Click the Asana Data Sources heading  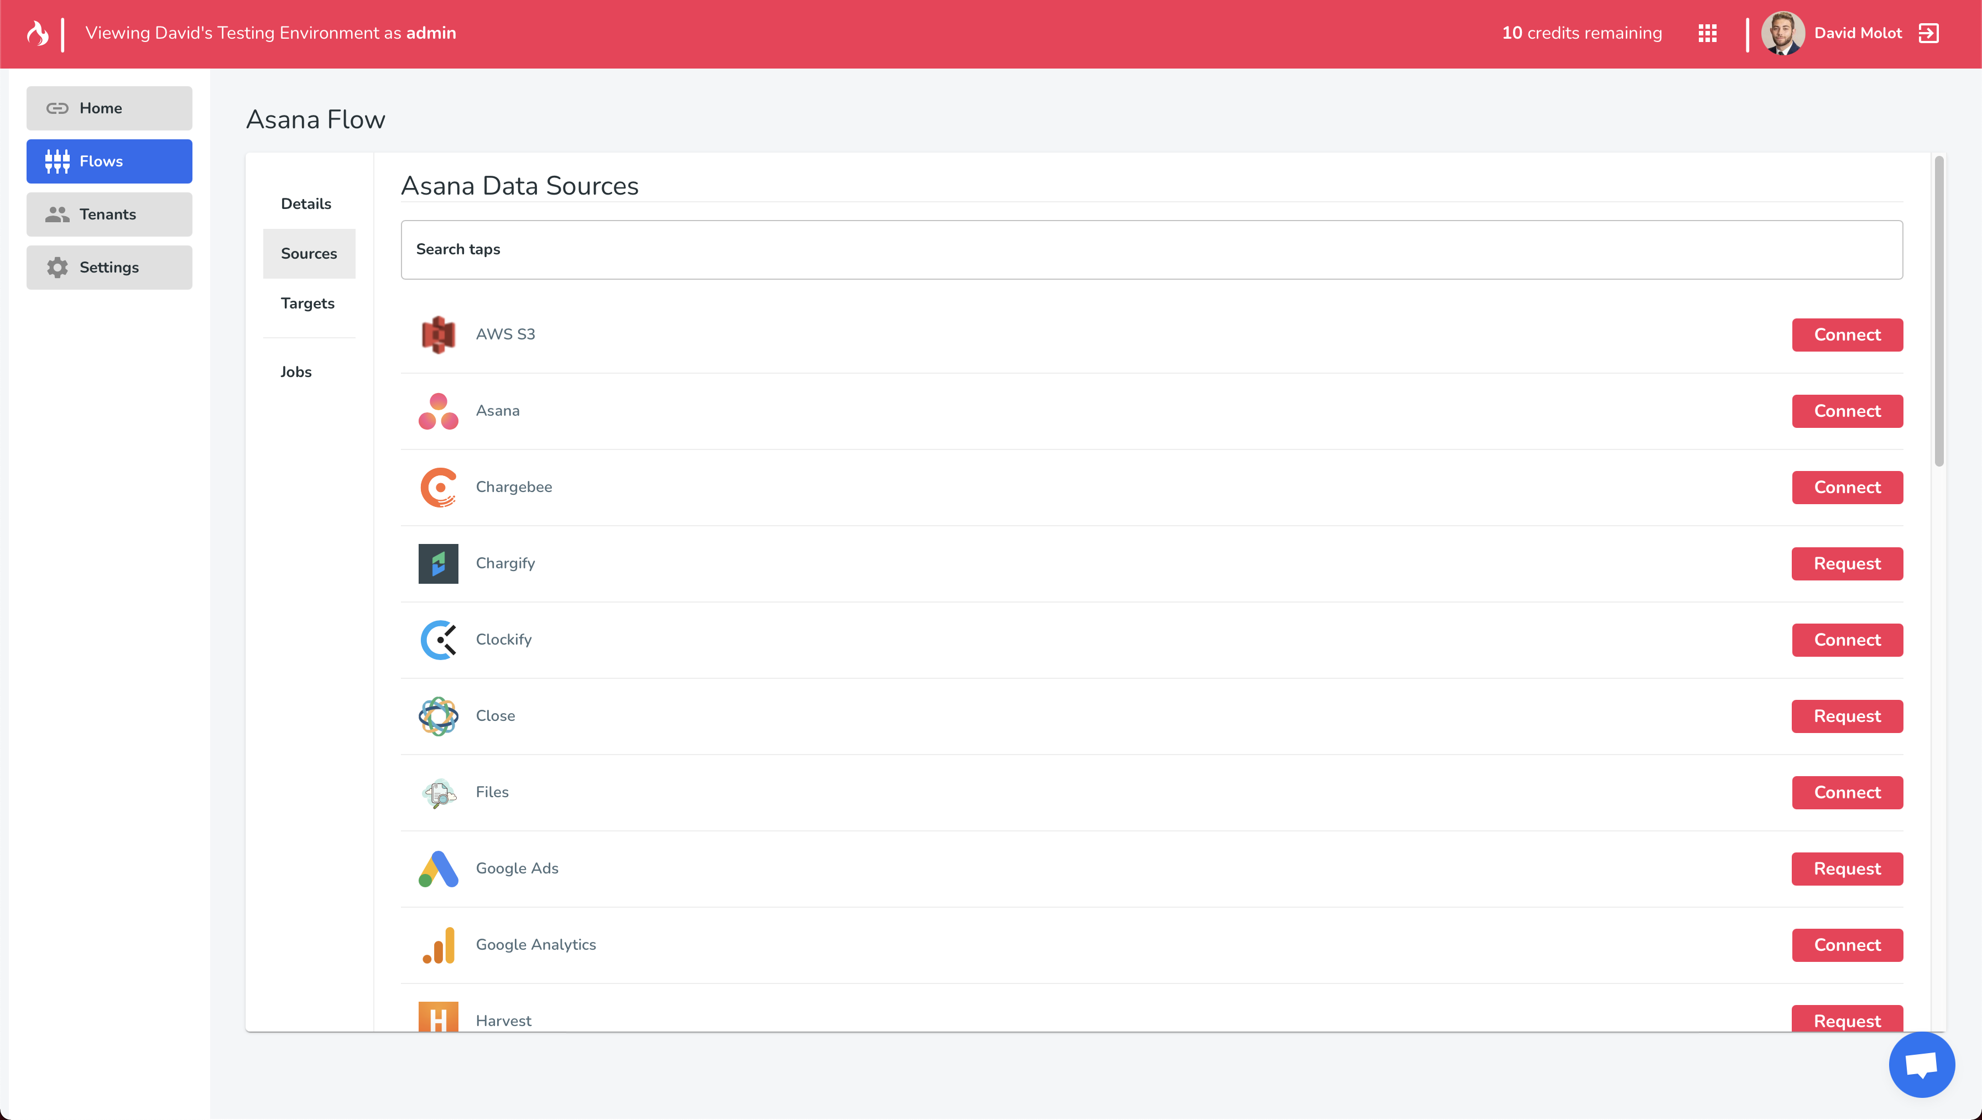520,186
